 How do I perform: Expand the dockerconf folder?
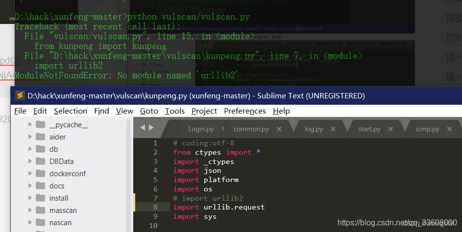click(x=30, y=173)
